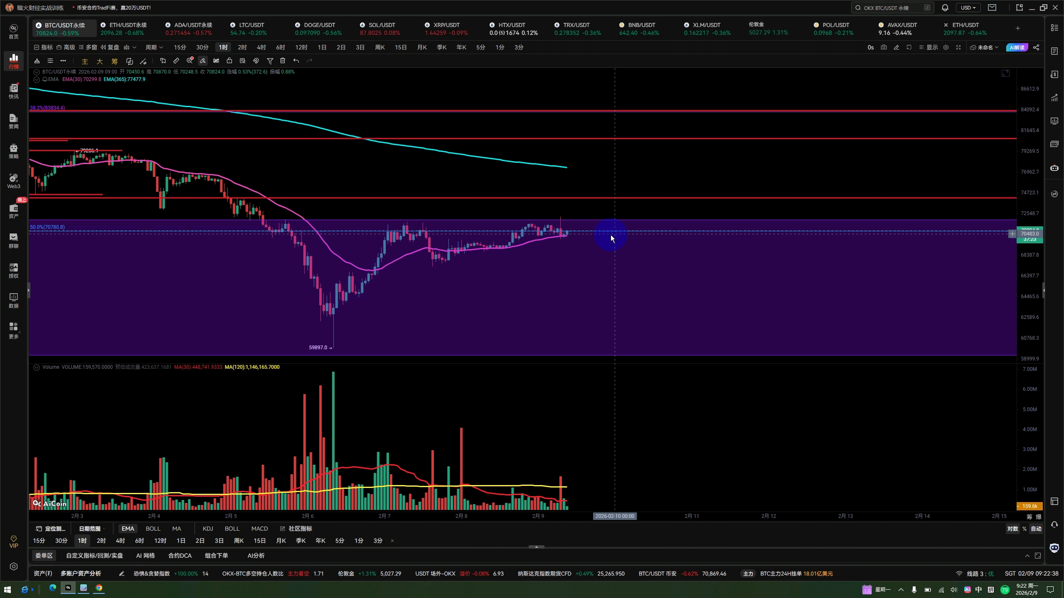Open the USD currency dropdown
The width and height of the screenshot is (1064, 598).
tap(968, 8)
